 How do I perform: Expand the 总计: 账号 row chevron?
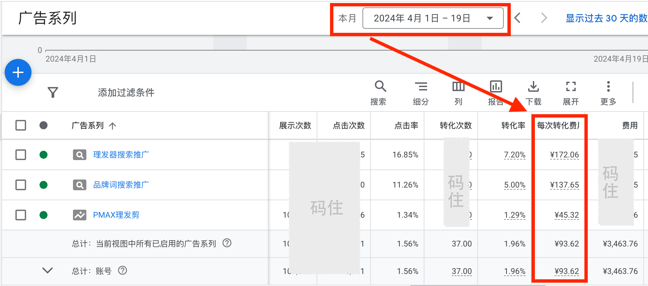click(48, 271)
